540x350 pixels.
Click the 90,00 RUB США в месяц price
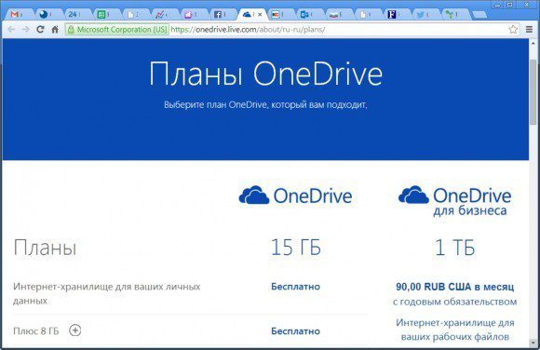click(455, 287)
